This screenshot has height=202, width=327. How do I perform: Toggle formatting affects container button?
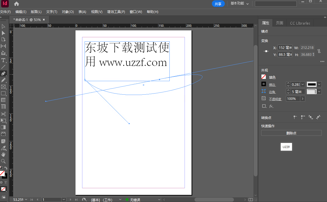(x=2, y=183)
